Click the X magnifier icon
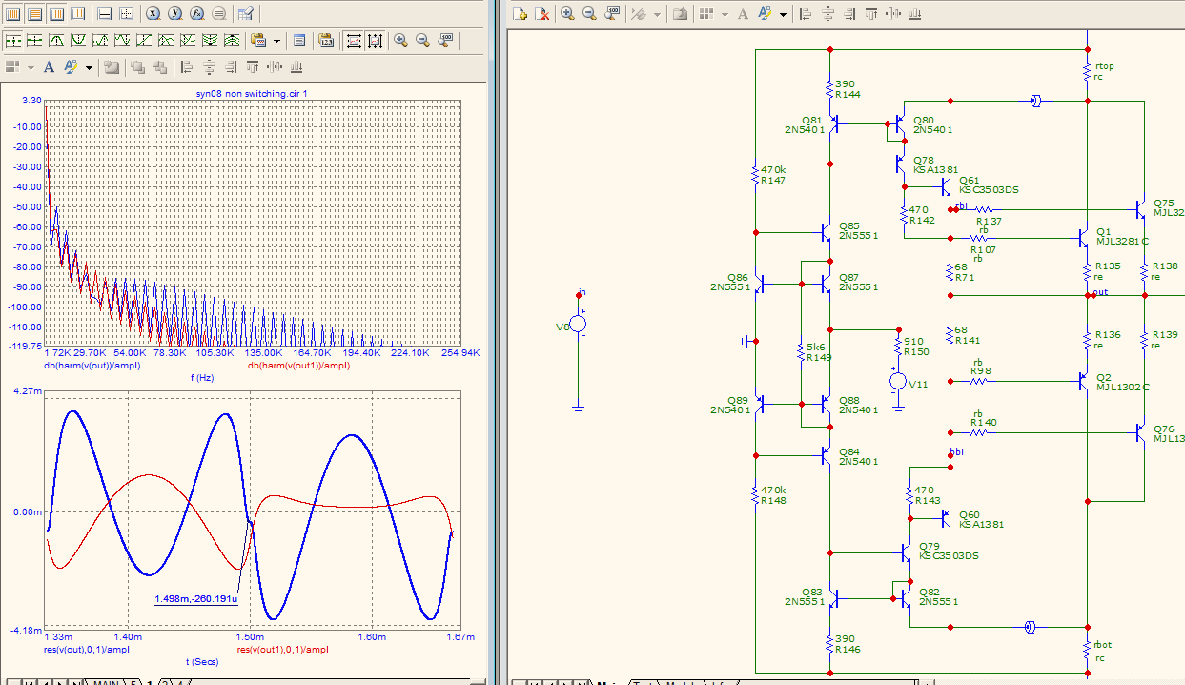1185x685 pixels. (153, 14)
